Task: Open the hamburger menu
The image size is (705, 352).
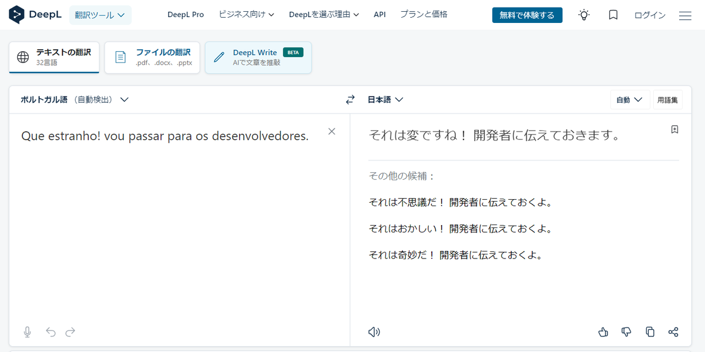Action: click(685, 15)
